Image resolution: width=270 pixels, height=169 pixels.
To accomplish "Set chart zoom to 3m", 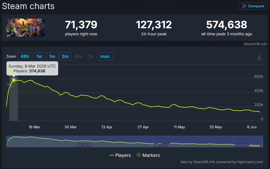I will click(x=65, y=56).
